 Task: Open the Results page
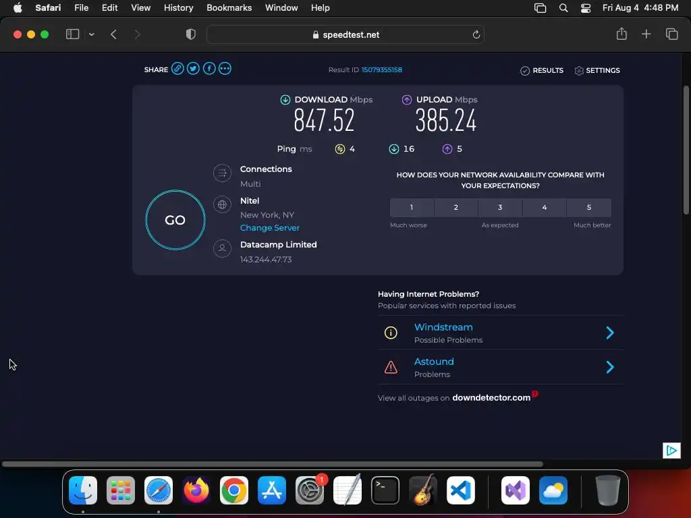[x=542, y=70]
